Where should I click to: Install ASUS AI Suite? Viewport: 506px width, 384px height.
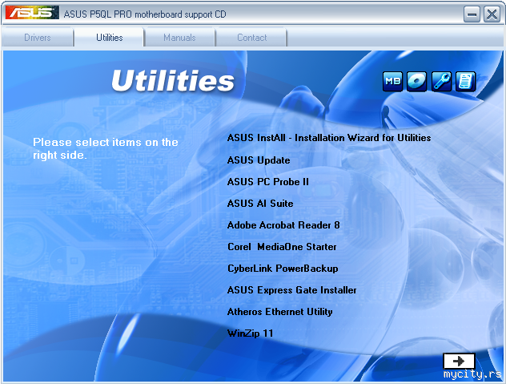pyautogui.click(x=260, y=204)
